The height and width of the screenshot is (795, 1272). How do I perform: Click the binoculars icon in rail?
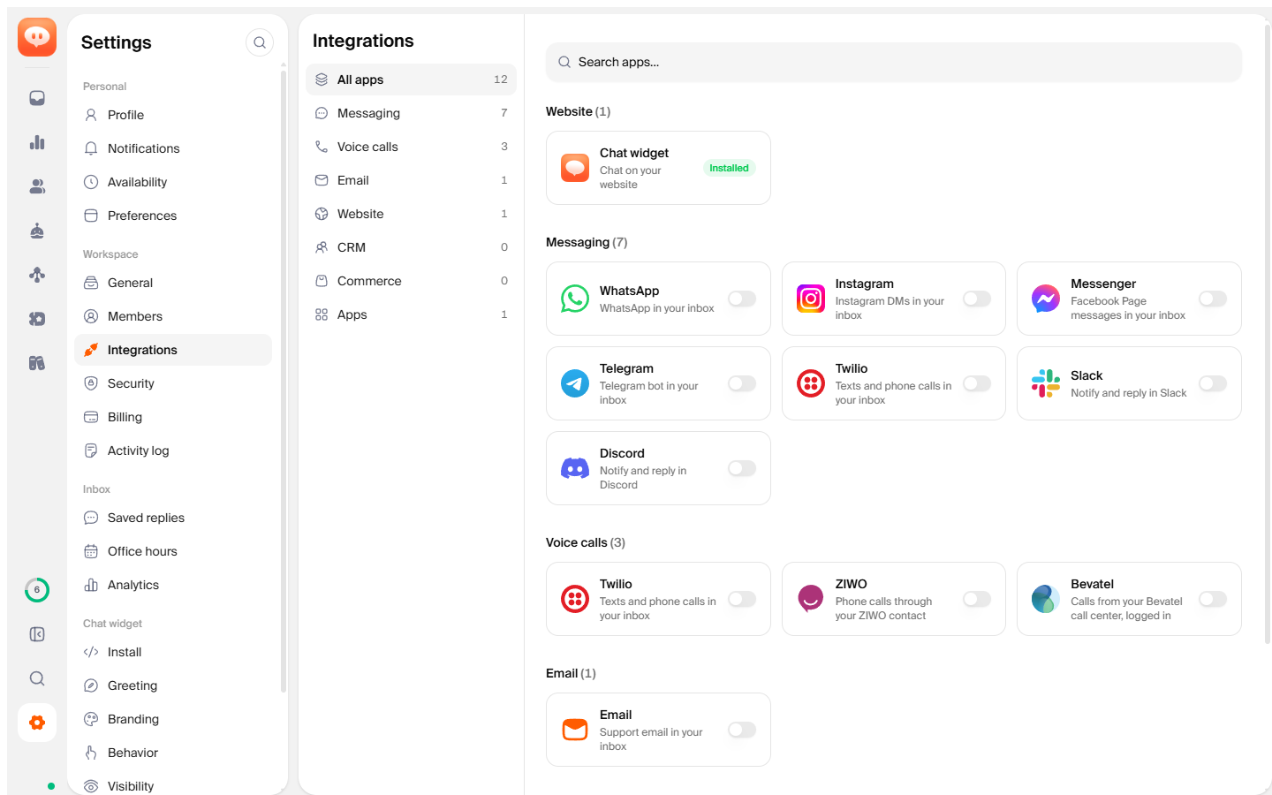click(x=37, y=363)
